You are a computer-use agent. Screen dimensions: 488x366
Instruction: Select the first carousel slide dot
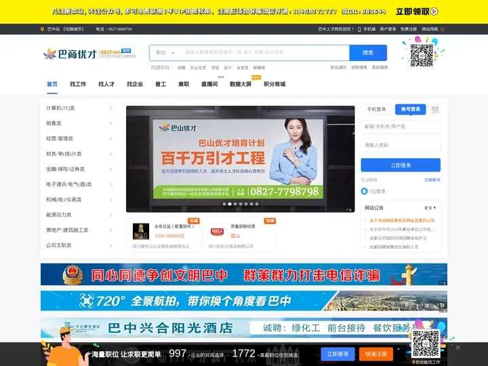224,204
